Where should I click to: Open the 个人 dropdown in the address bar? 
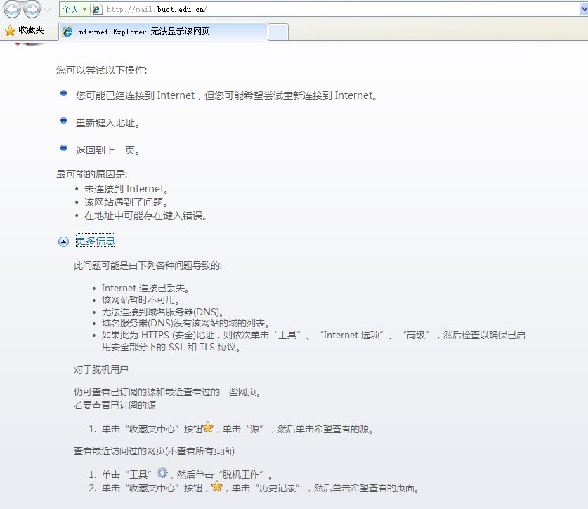[x=74, y=10]
